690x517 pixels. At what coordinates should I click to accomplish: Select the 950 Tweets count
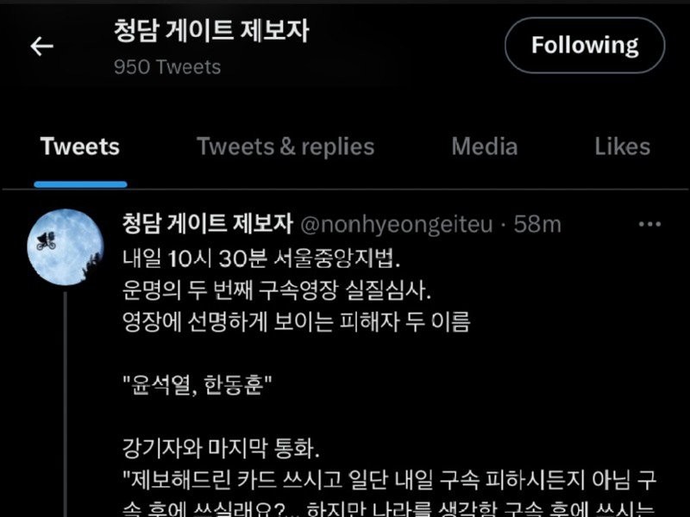tap(167, 67)
